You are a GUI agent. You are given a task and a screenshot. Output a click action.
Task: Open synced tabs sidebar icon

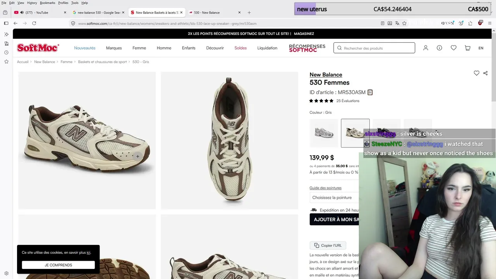(x=6, y=43)
